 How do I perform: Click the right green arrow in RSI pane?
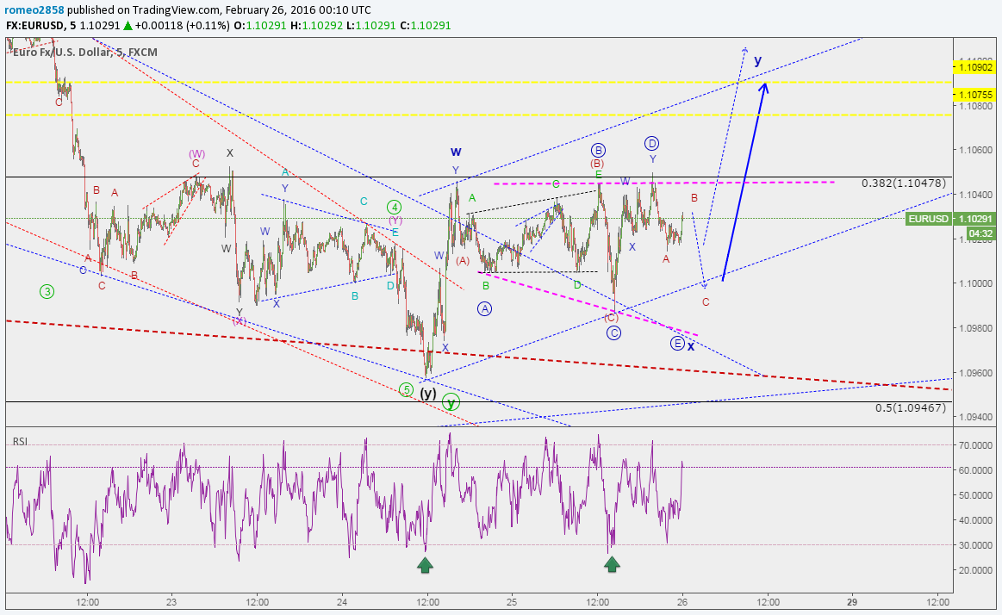pos(613,563)
